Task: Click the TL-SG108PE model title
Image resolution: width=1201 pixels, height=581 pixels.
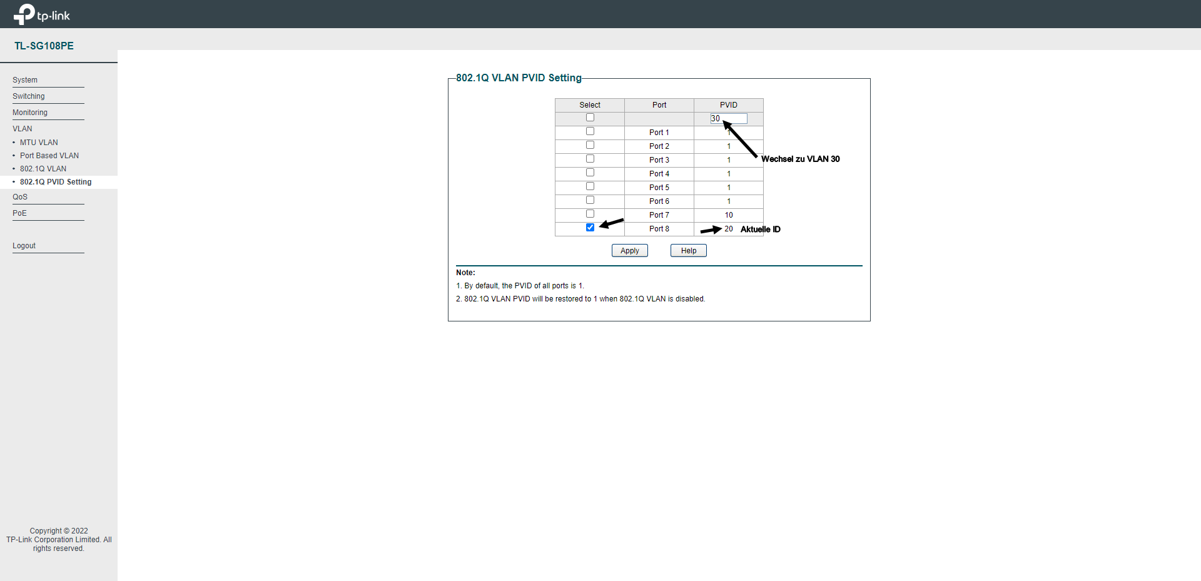Action: click(x=44, y=46)
